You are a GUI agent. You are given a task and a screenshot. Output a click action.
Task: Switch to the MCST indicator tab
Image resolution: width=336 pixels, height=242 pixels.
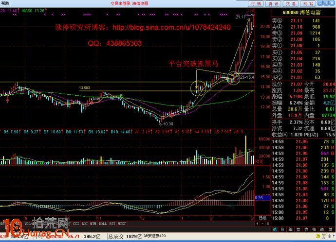(x=122, y=224)
